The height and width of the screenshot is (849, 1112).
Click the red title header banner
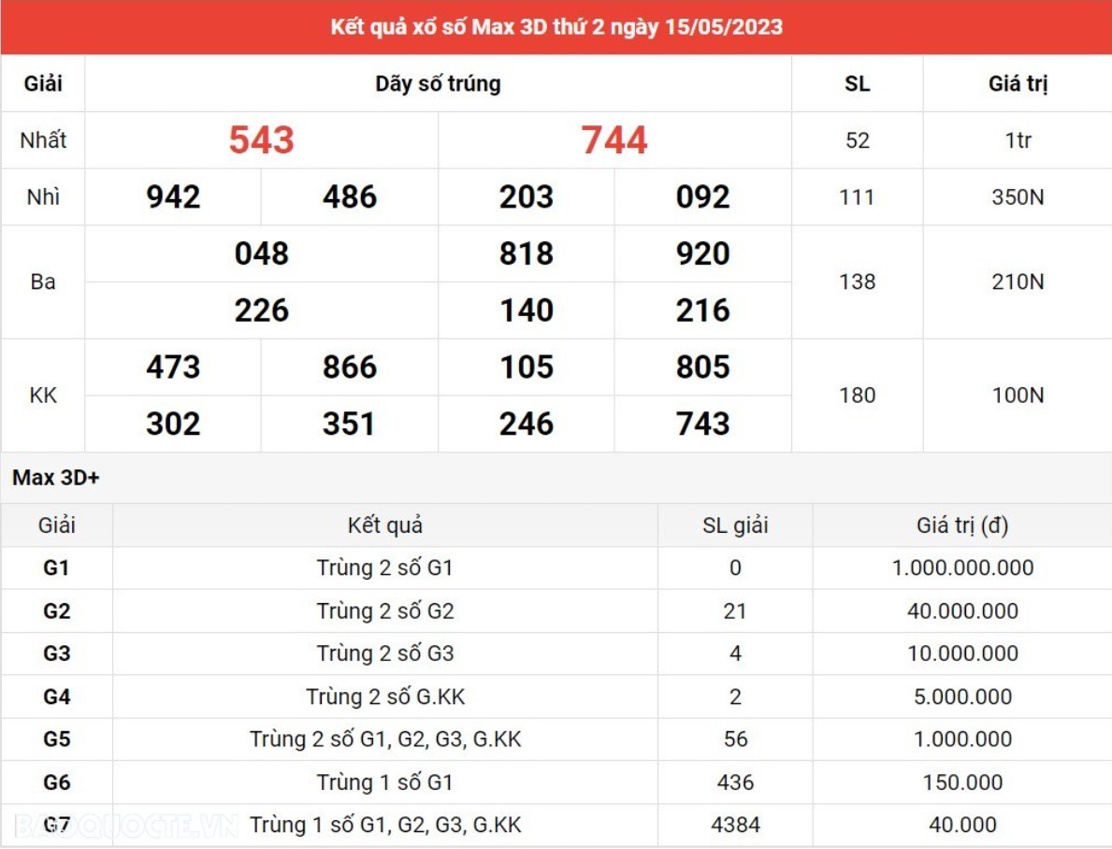coord(556,27)
